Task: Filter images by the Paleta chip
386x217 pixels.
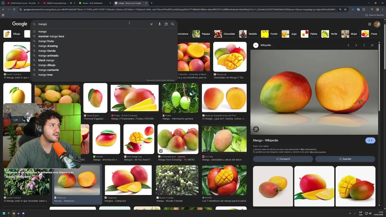Action: click(309, 34)
